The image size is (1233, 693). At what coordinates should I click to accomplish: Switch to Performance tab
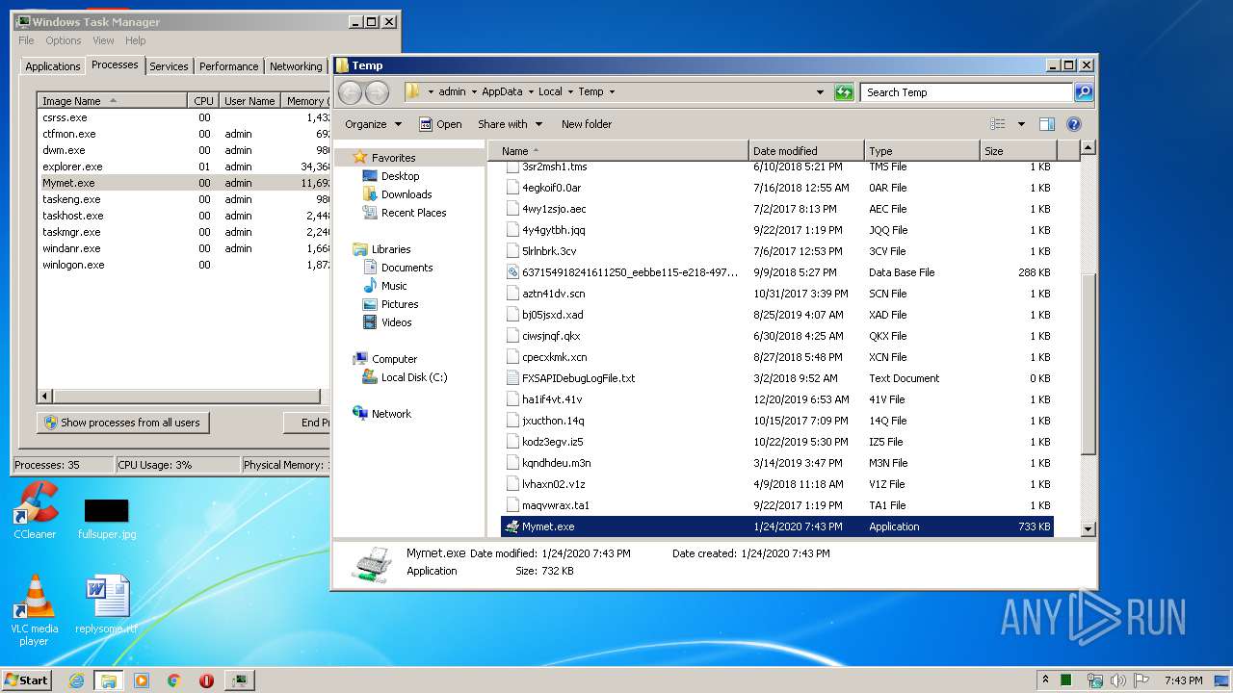click(x=229, y=66)
